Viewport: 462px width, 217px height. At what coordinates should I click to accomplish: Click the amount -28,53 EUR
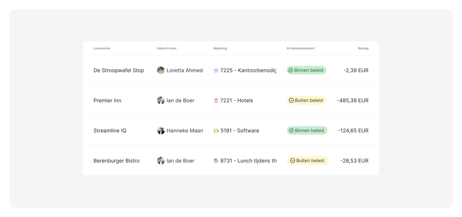[354, 161]
